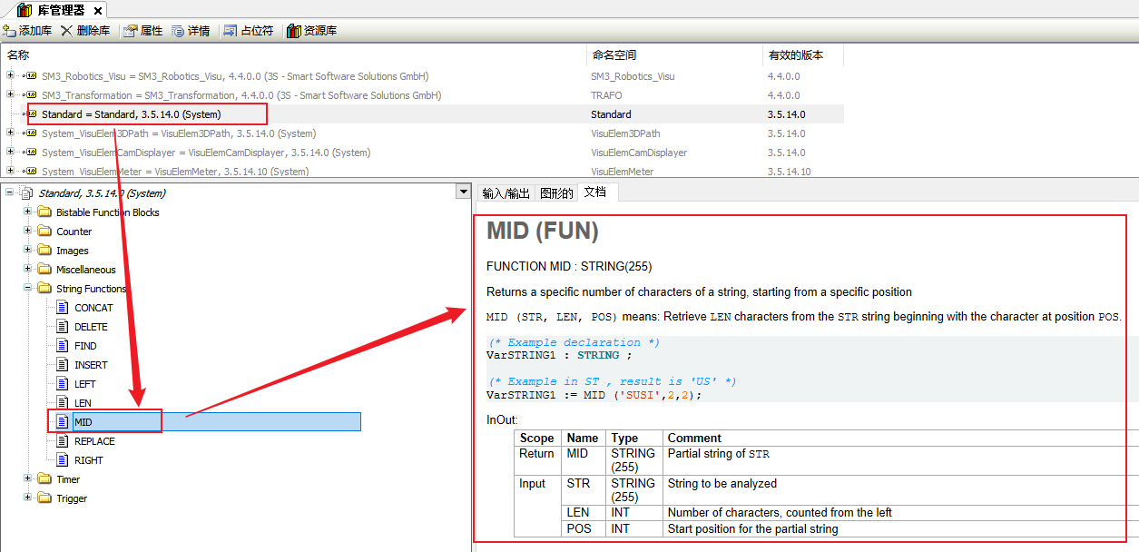
Task: Click the 占位符 (Placeholder) toolbar icon
Action: (x=231, y=31)
